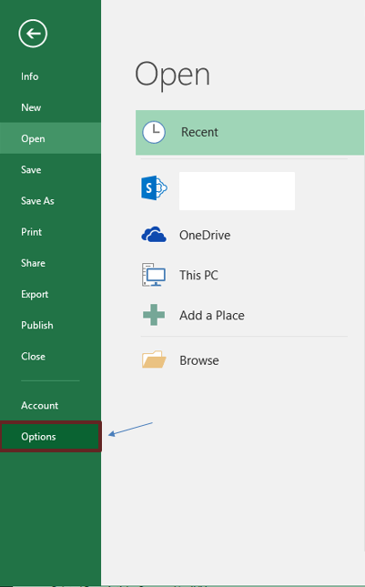Click the OneDrive cloud icon
Image resolution: width=365 pixels, height=587 pixels.
(154, 235)
